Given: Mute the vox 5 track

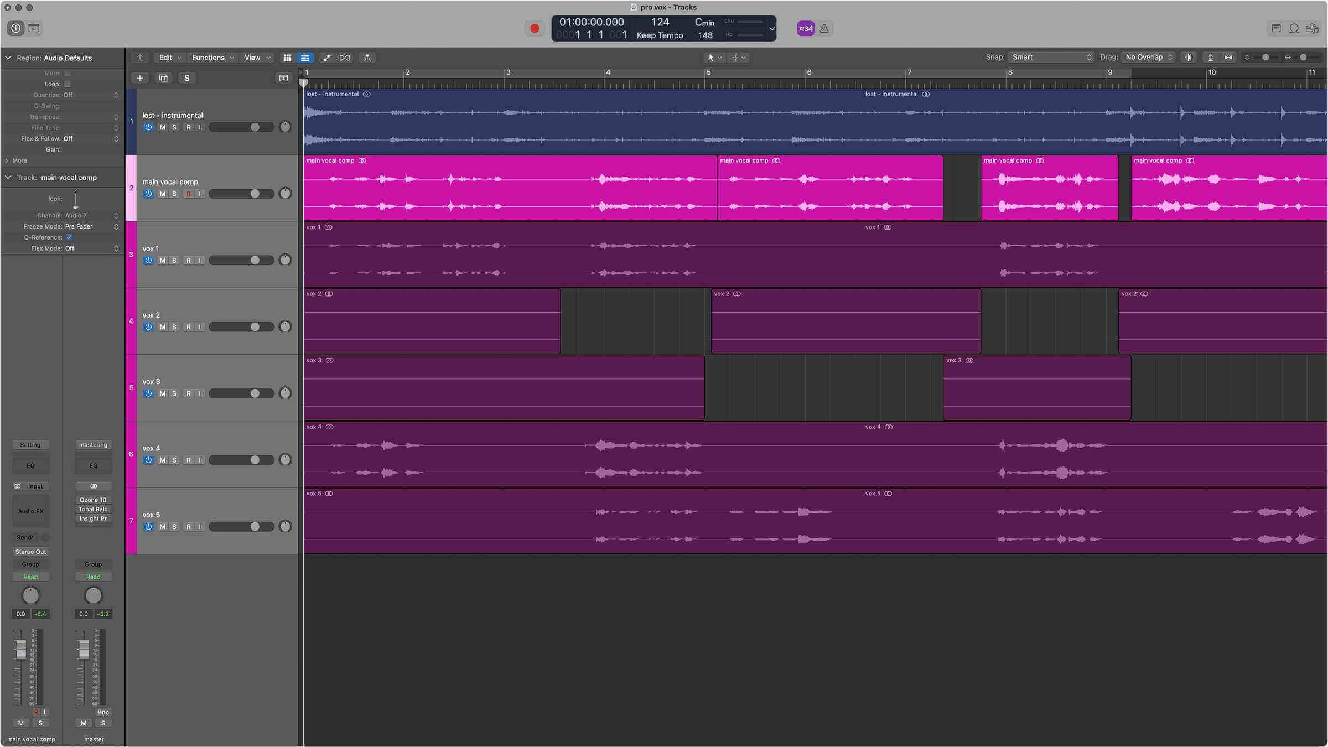Looking at the screenshot, I should 162,527.
